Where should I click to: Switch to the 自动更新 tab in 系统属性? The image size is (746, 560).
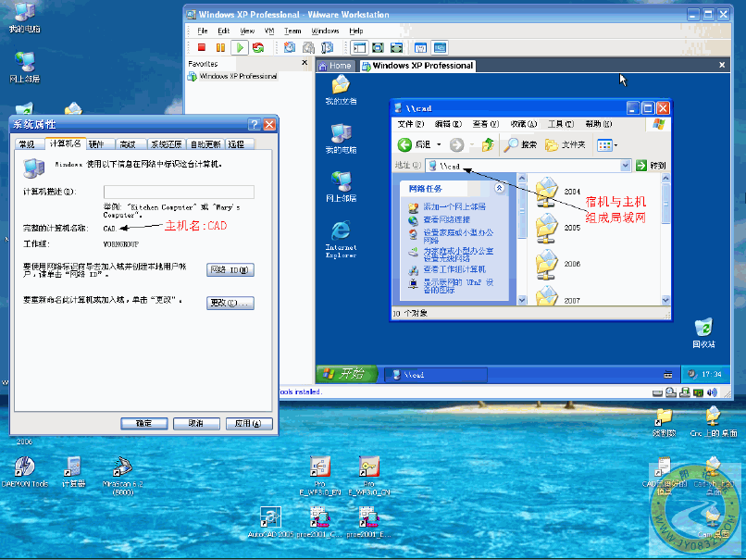pos(205,143)
